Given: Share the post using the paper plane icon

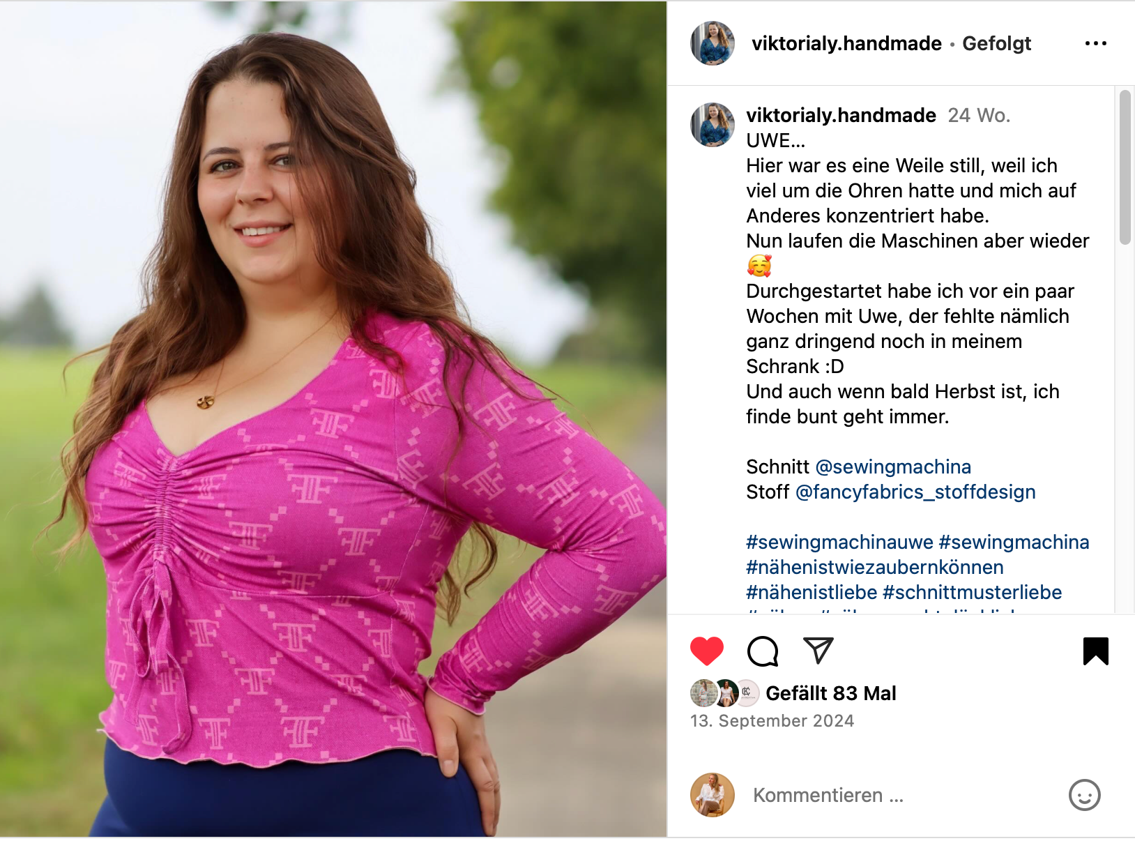Looking at the screenshot, I should (x=818, y=651).
